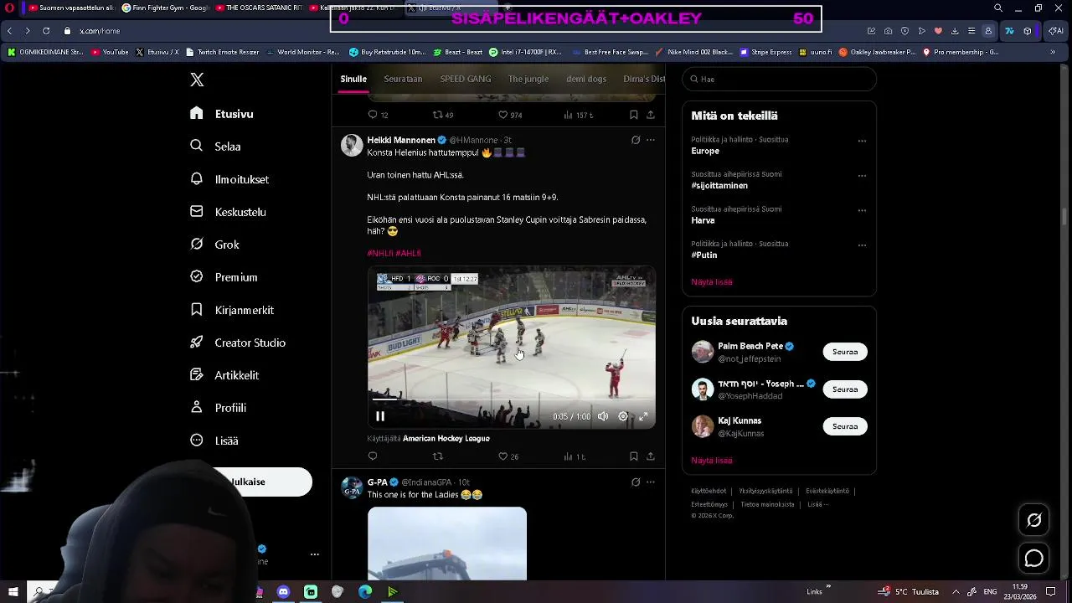The height and width of the screenshot is (603, 1072).
Task: Follow Palm Beach Pete
Action: click(845, 352)
